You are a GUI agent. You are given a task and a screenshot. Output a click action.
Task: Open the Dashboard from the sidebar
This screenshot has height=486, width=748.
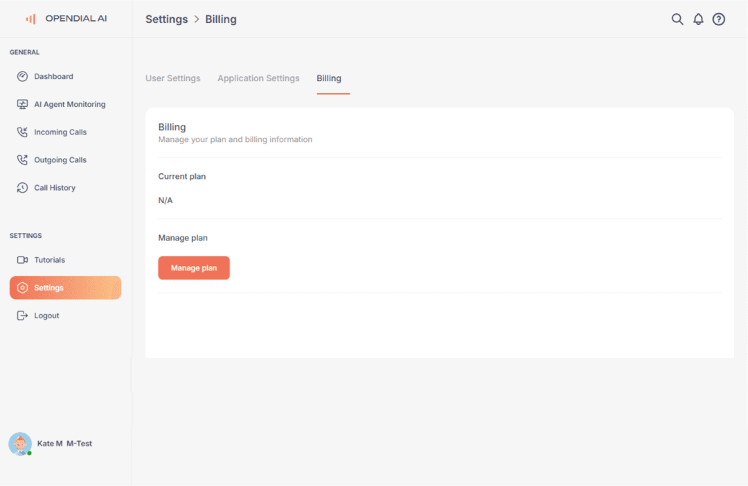point(53,76)
